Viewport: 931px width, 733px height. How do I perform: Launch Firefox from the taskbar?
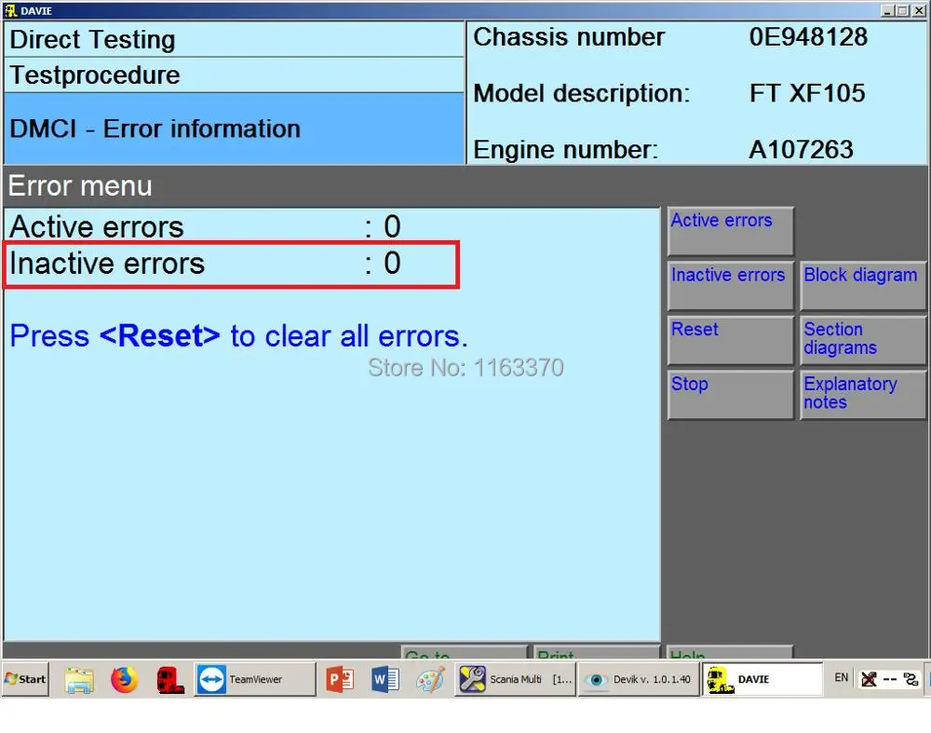pyautogui.click(x=124, y=680)
